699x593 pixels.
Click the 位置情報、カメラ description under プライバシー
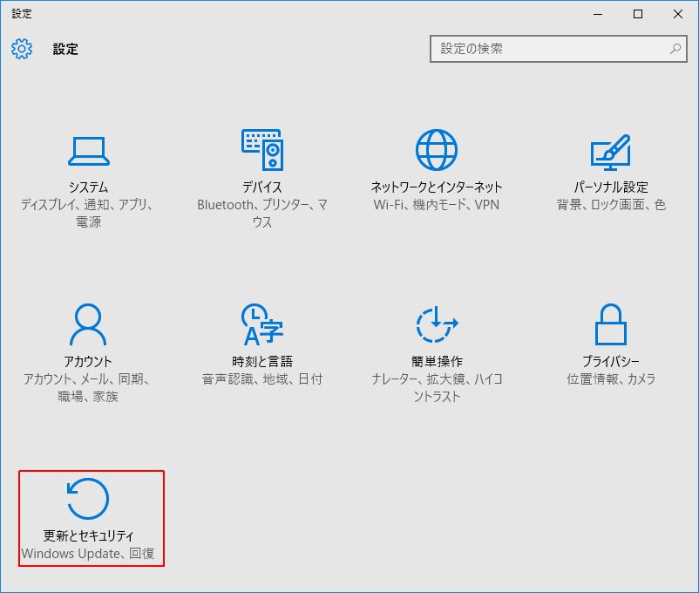coord(610,379)
